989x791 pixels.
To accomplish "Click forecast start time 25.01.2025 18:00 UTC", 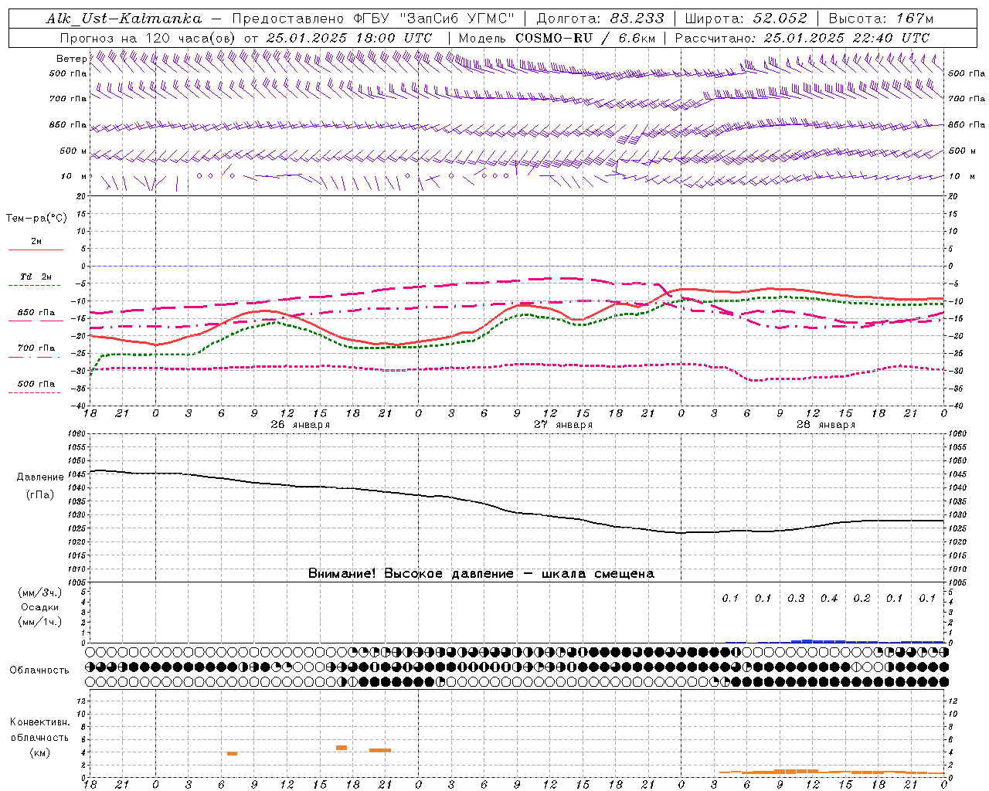I will 348,38.
